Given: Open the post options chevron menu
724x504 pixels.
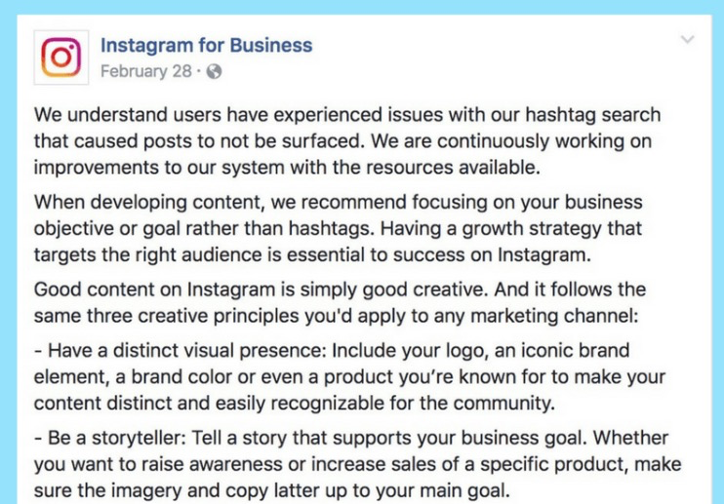Looking at the screenshot, I should 688,39.
